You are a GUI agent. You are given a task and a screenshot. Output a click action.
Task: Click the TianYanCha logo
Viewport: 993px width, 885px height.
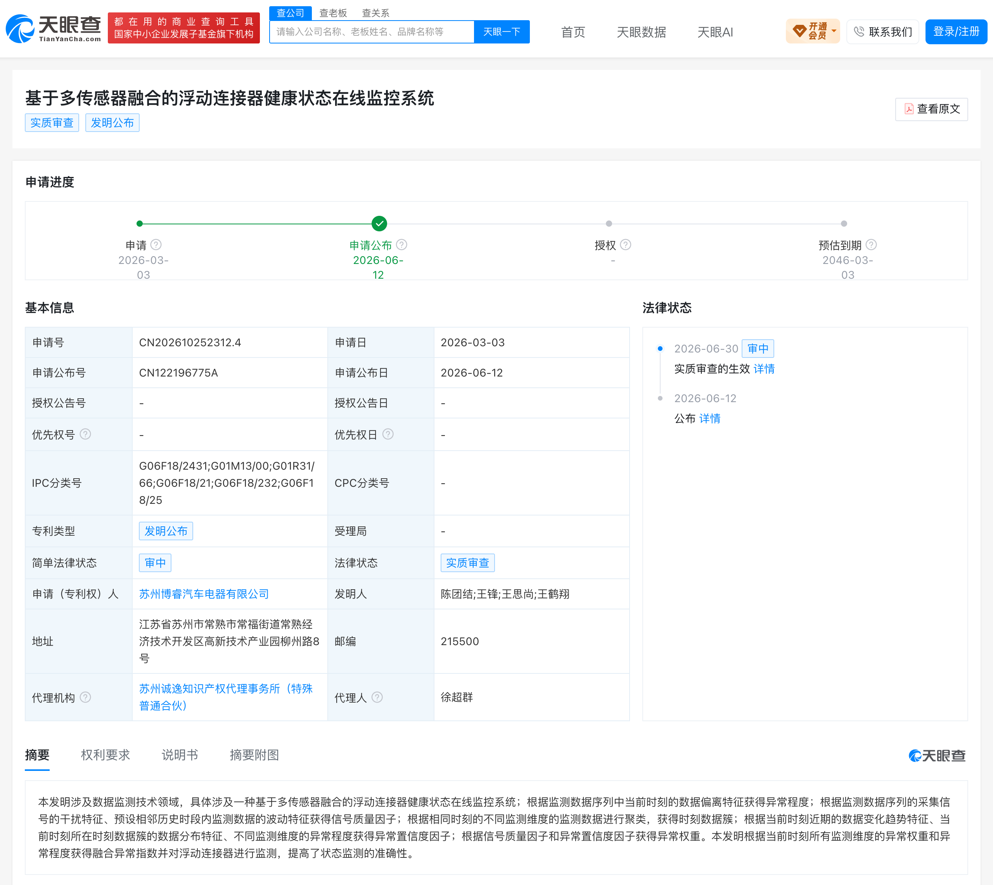tap(54, 28)
